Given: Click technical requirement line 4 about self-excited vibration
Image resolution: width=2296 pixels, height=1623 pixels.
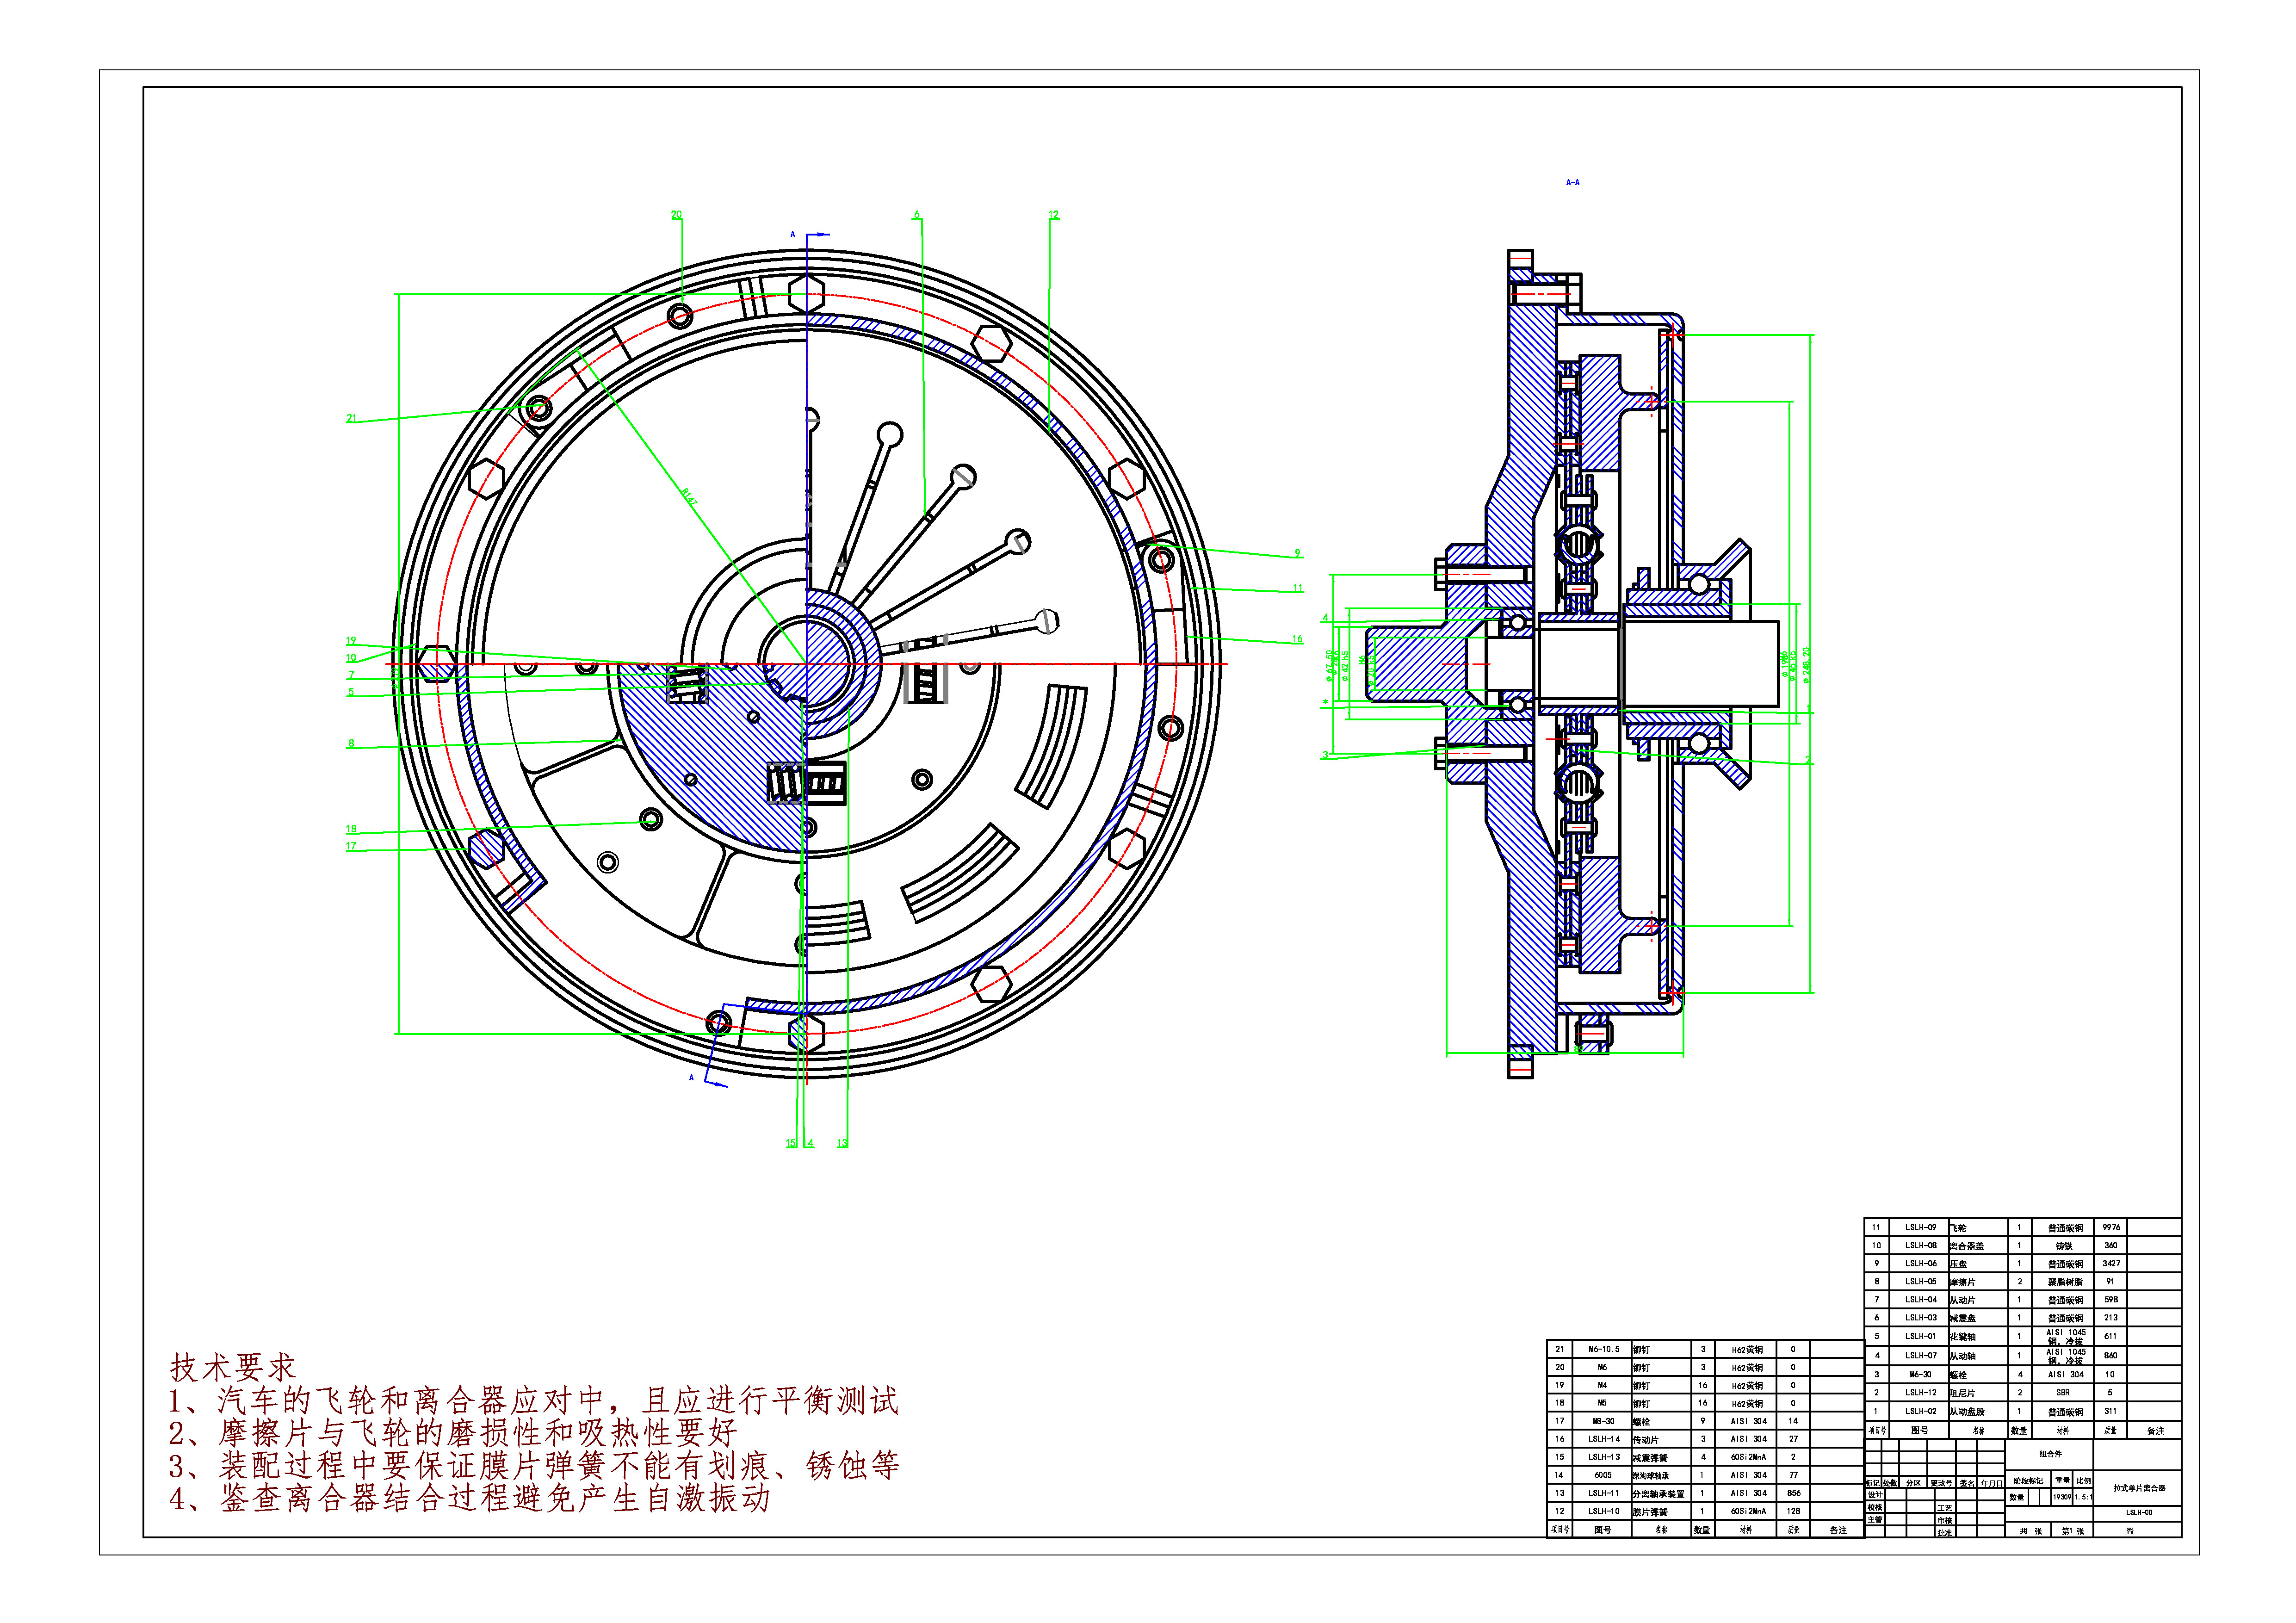Looking at the screenshot, I should pyautogui.click(x=470, y=1498).
